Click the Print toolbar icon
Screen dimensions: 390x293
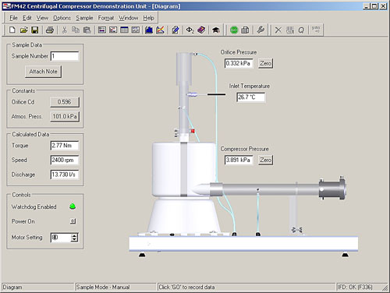tap(50, 30)
